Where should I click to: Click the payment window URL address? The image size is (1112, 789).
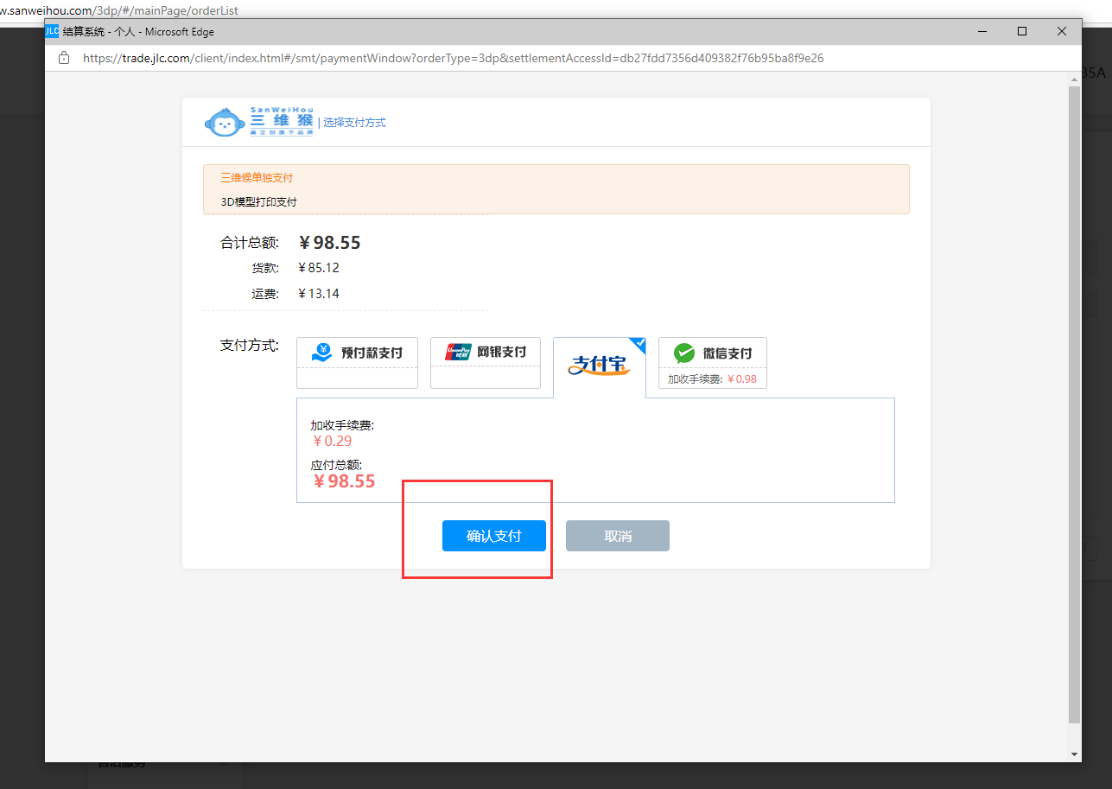coord(453,58)
